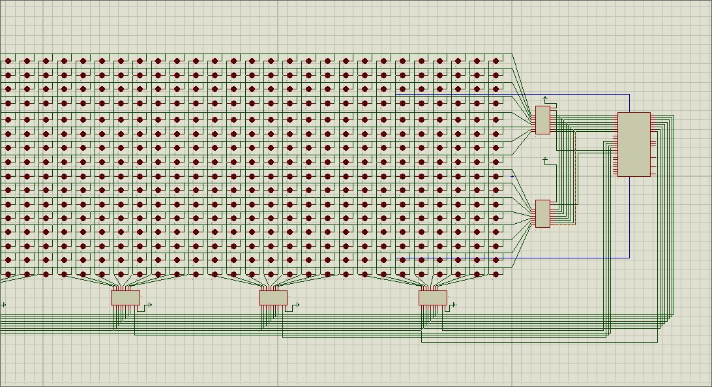This screenshot has width=712, height=387.
Task: Click the bottom-right LED of the matrix
Action: pos(496,275)
